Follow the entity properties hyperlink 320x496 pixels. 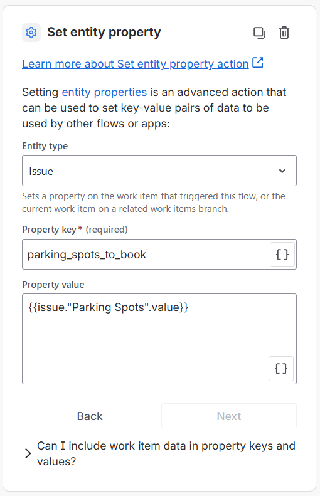[x=104, y=92]
